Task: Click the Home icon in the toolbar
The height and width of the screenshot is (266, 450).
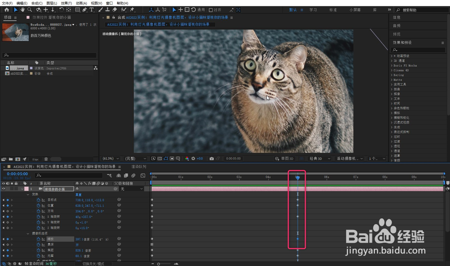Action: (7, 10)
